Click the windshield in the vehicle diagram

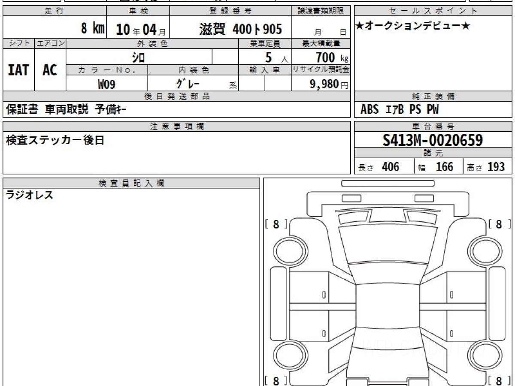coord(388,243)
